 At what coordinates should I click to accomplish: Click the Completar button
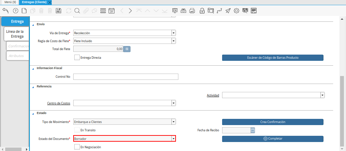coord(273,139)
